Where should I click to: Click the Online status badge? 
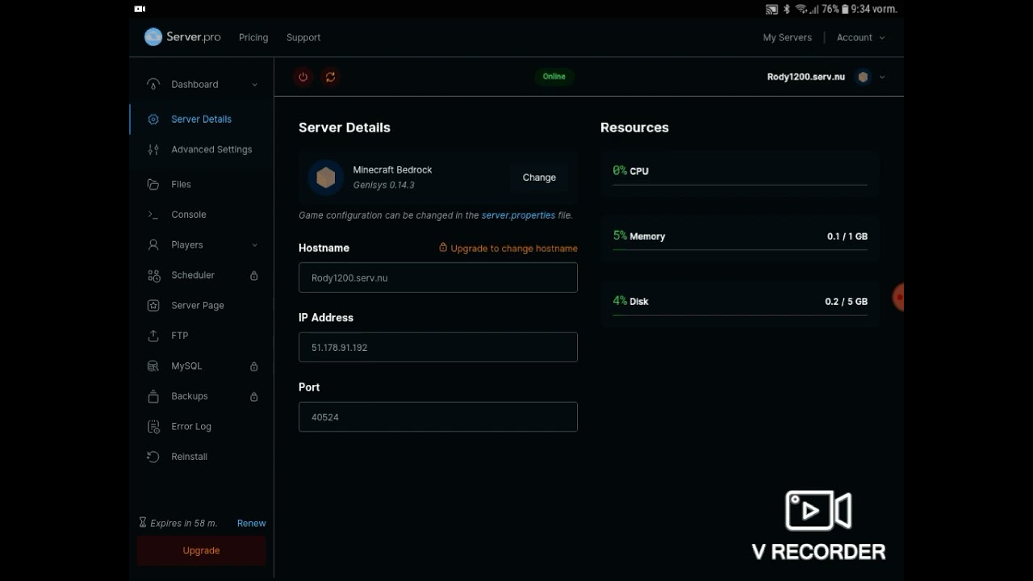click(x=554, y=77)
